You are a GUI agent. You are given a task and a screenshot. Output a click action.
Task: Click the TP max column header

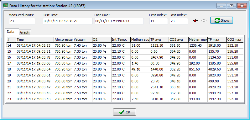coord(217,39)
